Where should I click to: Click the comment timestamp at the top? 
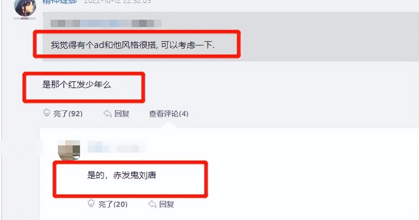(118, 2)
